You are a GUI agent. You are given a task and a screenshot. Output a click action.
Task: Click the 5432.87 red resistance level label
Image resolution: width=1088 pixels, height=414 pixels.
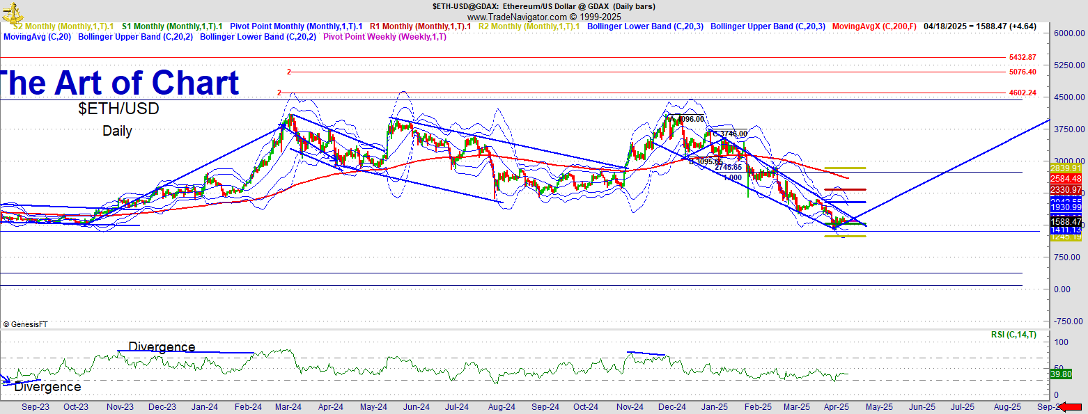coord(1022,57)
